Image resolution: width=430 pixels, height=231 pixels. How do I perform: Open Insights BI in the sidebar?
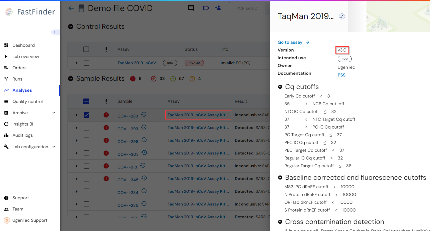(23, 124)
